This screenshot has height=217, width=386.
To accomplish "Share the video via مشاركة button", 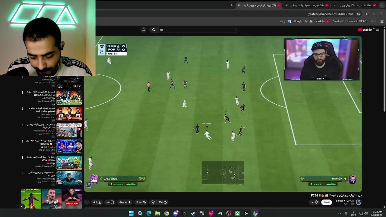I will 141,202.
